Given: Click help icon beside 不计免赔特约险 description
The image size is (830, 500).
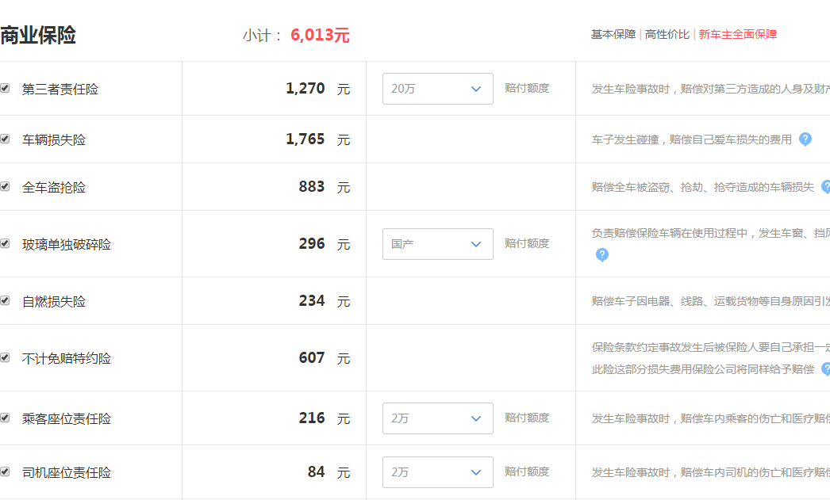Looking at the screenshot, I should [826, 369].
